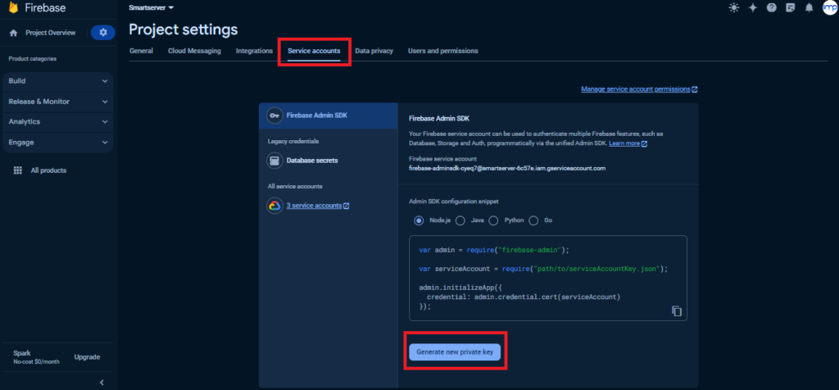This screenshot has height=390, width=839.
Task: Click the Database secrets icon
Action: 274,161
